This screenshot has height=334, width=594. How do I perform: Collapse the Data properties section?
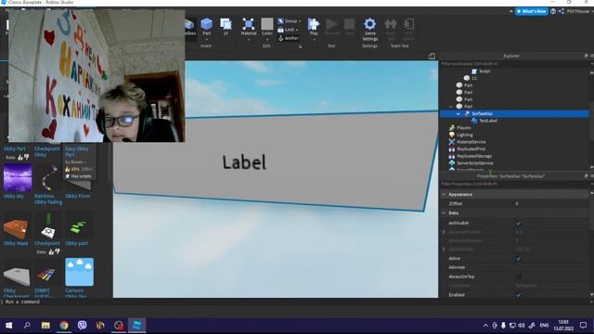[444, 212]
